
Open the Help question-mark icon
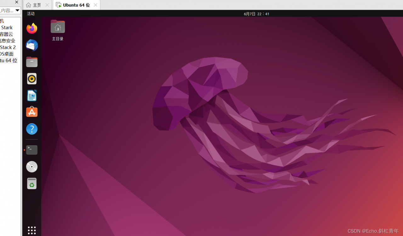32,129
